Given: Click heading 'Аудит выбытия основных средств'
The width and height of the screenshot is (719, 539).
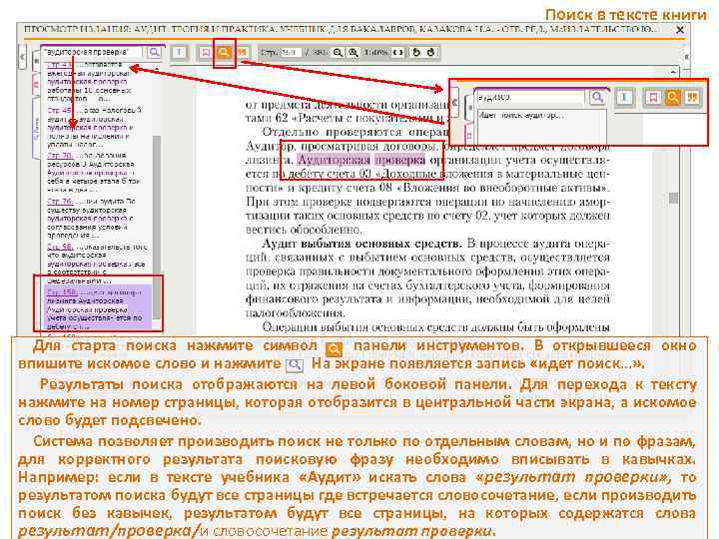Looking at the screenshot, I should coord(361,244).
